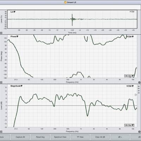Click the coherence threshold arrow marker on Magnitude plot

(136, 95)
